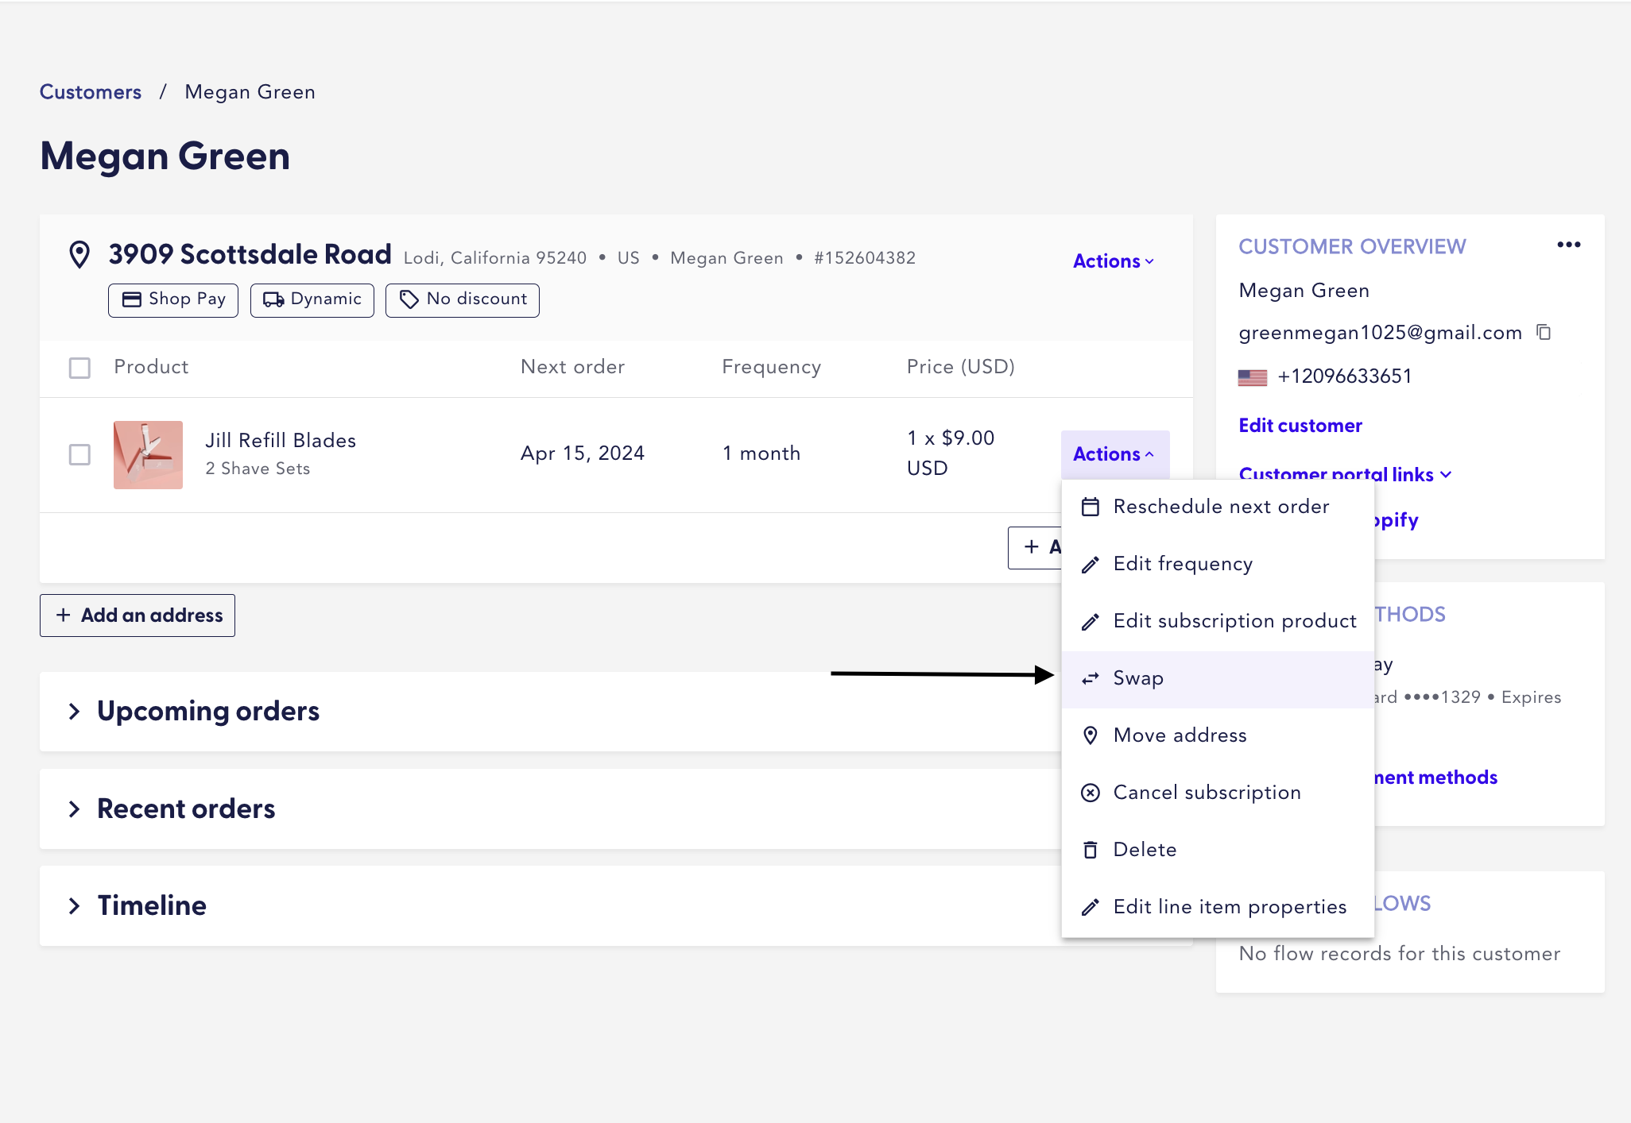This screenshot has height=1123, width=1631.
Task: Click the No discount badge
Action: pos(463,299)
